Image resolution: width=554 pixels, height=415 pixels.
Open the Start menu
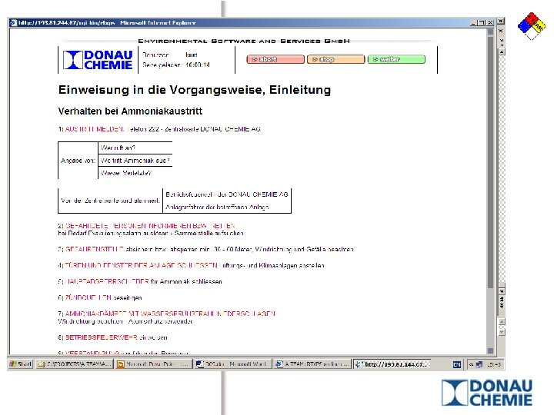click(21, 364)
